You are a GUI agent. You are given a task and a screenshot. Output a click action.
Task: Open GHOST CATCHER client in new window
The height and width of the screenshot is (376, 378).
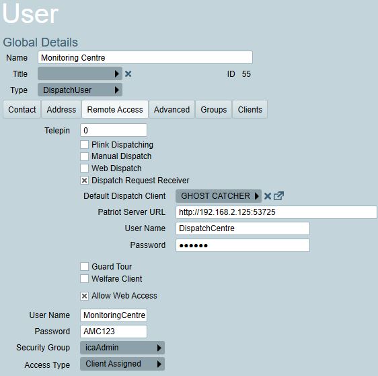278,196
